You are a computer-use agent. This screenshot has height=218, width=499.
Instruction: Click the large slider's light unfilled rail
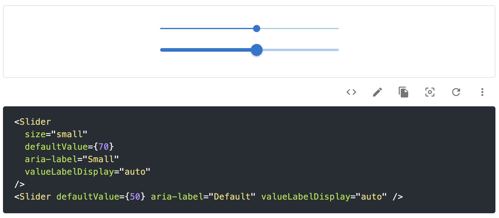(x=301, y=50)
